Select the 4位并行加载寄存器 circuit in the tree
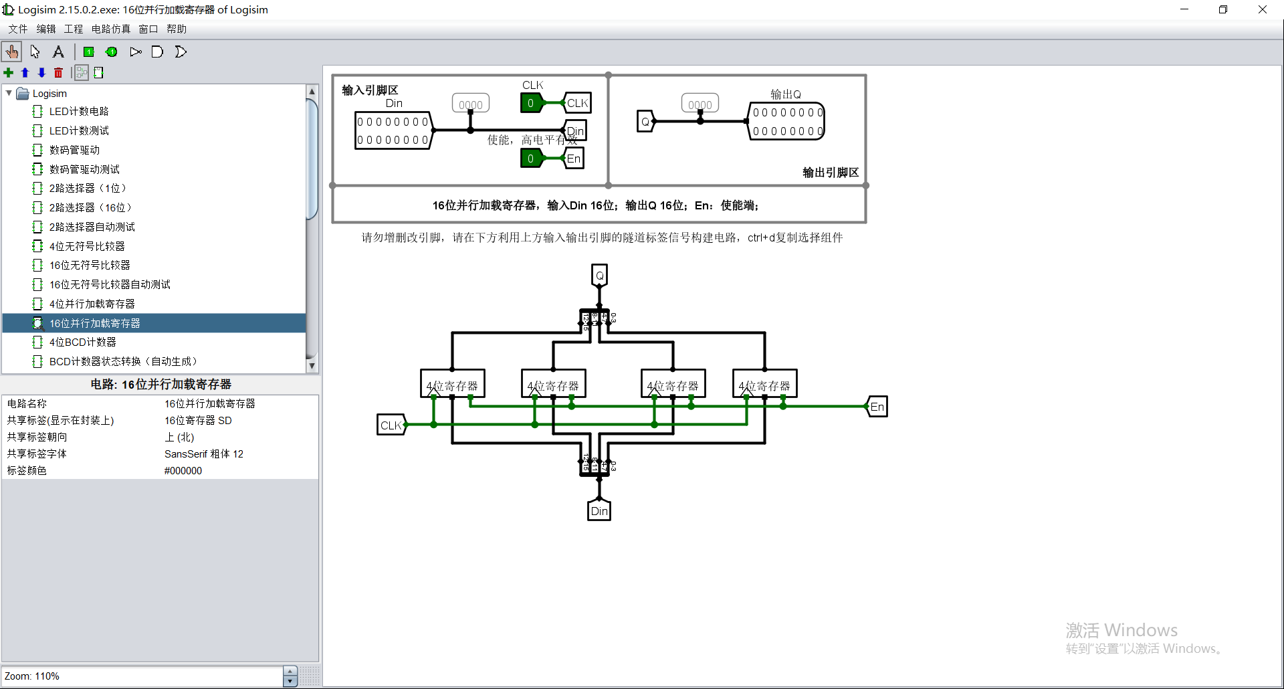 point(93,303)
